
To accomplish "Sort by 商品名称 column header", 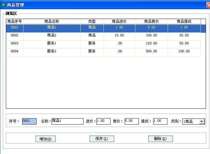I will (x=52, y=21).
